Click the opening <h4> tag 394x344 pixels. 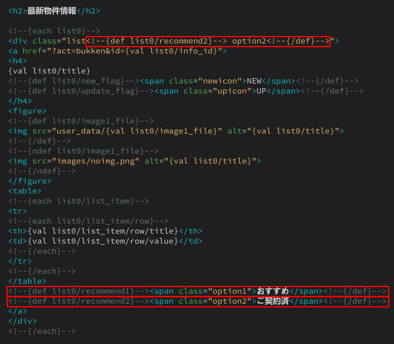point(18,61)
